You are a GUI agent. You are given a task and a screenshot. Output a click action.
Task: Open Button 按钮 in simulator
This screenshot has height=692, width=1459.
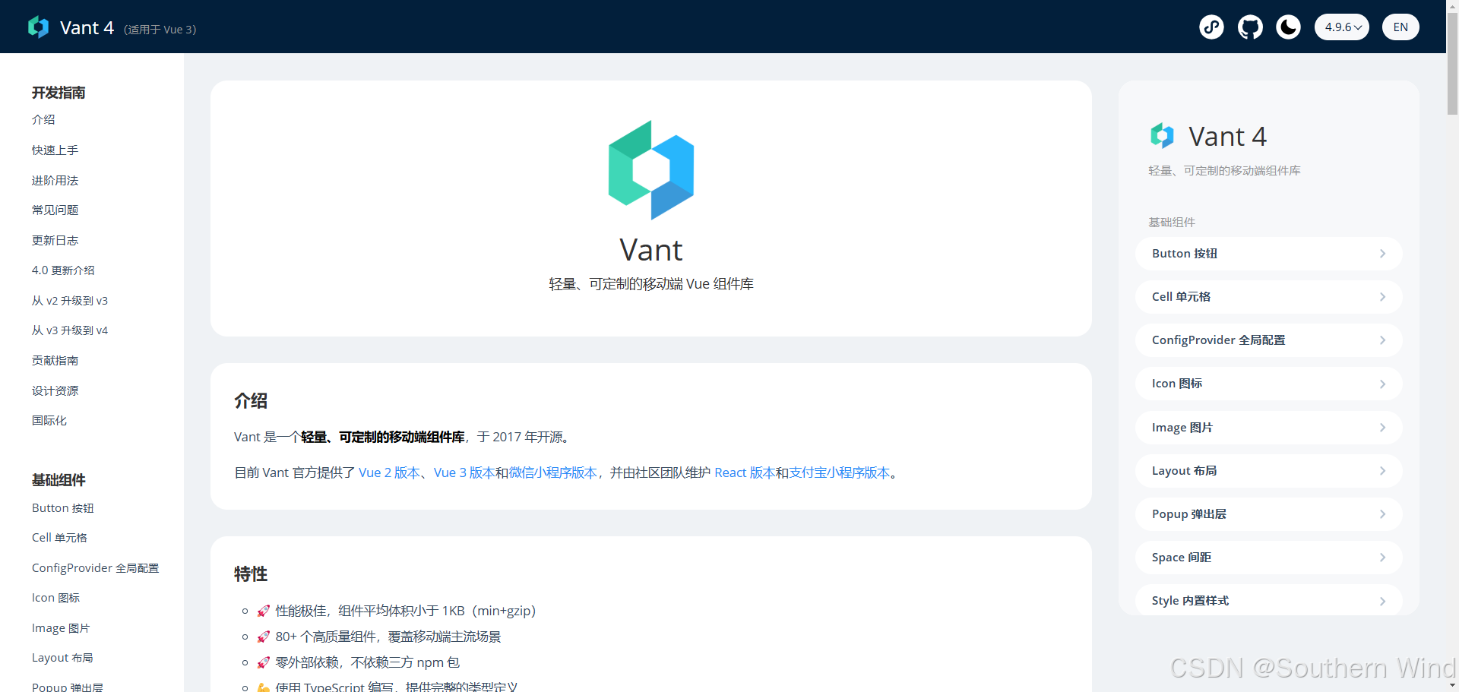(x=1268, y=254)
